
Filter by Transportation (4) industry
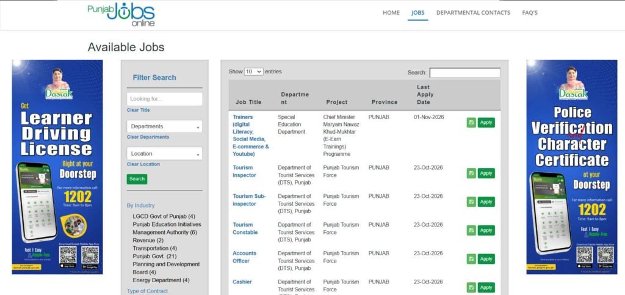coord(154,249)
